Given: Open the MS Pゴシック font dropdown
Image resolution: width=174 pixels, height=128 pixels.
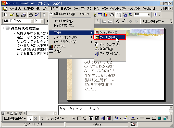Looking at the screenshot, I should click(32, 21).
